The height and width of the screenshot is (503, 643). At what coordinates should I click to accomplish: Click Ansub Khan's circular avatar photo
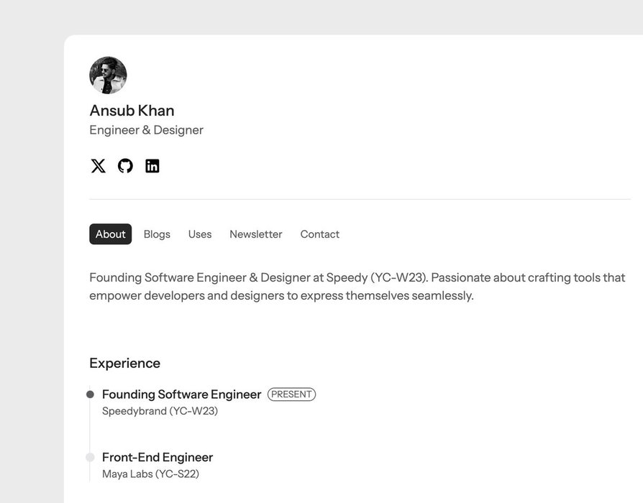coord(108,75)
